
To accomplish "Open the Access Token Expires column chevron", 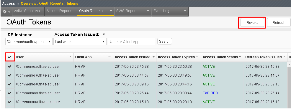I will (197, 57).
